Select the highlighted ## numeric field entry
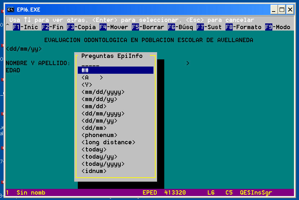The height and width of the screenshot is (200, 299). 116,70
